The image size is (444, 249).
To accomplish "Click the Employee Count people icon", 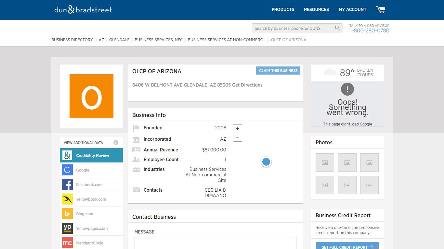I will 136,160.
